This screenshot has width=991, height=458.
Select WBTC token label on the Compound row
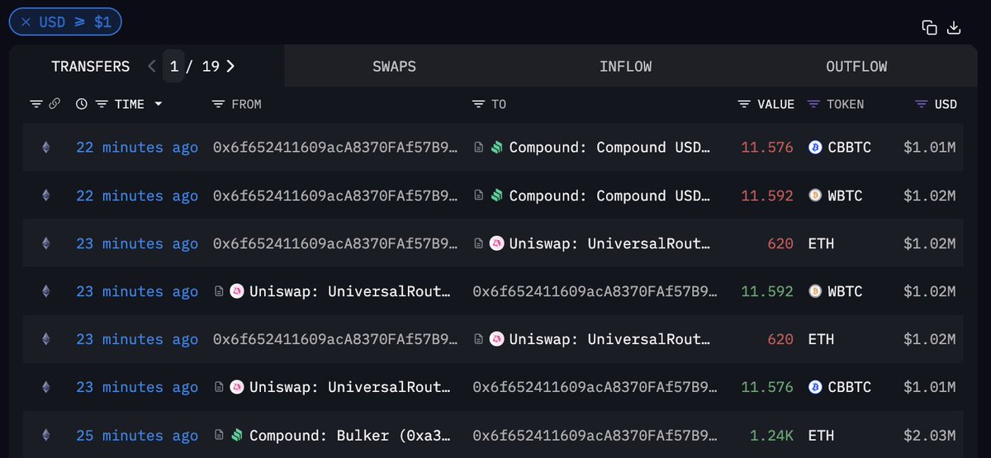click(846, 196)
